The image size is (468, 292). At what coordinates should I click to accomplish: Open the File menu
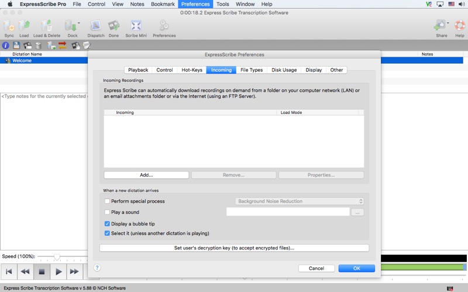pos(77,4)
